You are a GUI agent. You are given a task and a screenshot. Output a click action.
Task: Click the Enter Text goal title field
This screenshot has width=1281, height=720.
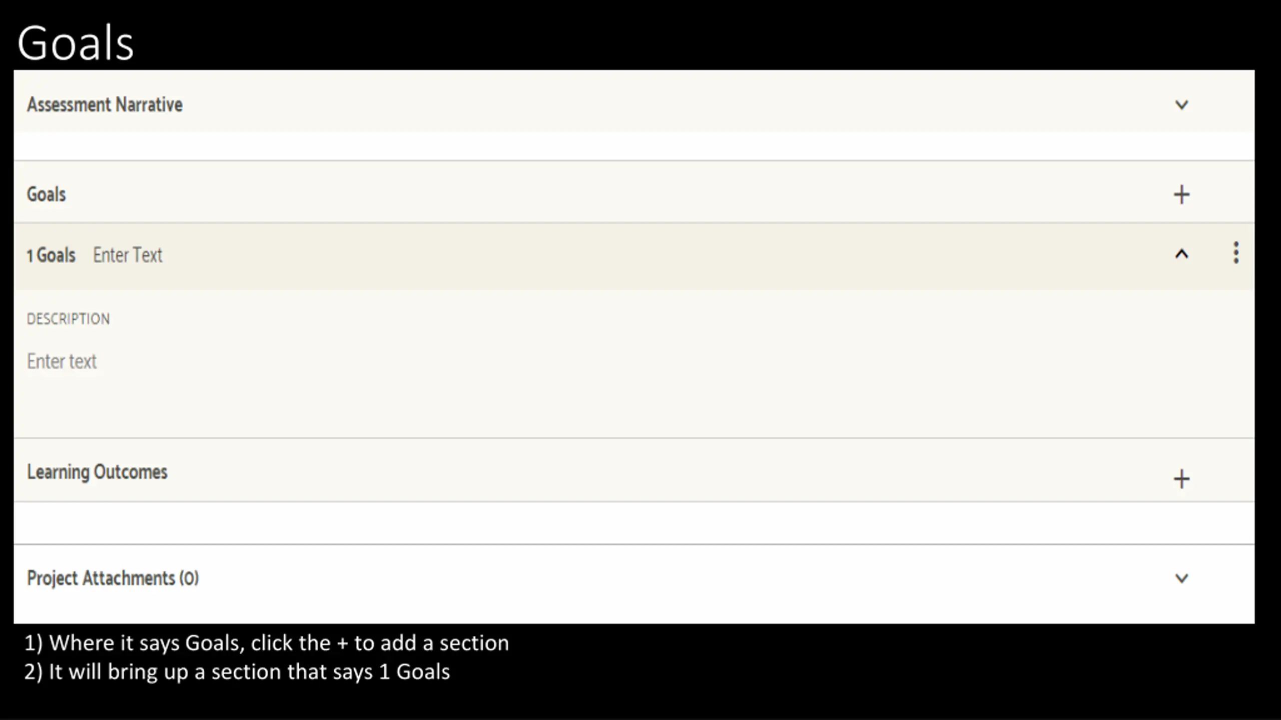click(x=128, y=255)
